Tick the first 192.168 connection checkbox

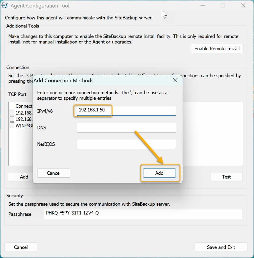[x=12, y=113]
